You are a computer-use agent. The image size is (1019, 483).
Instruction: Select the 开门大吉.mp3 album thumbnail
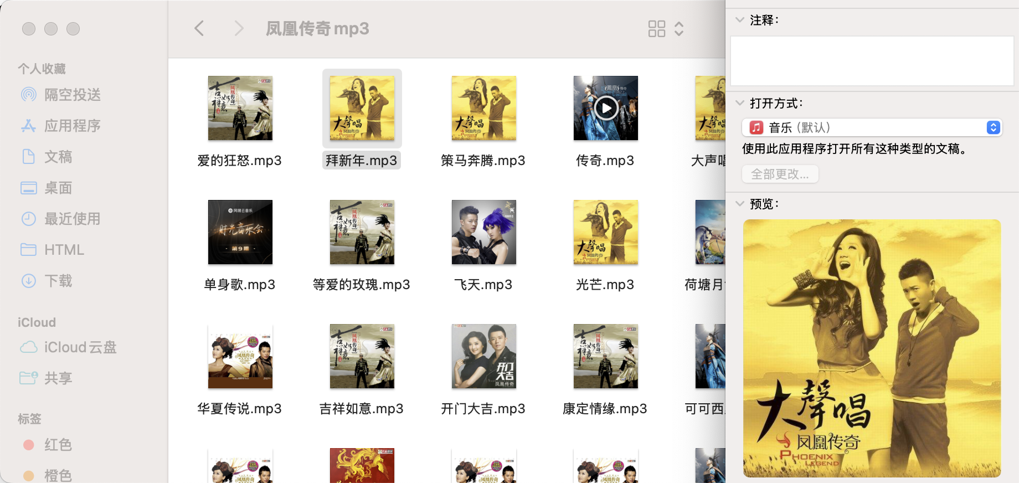click(484, 356)
